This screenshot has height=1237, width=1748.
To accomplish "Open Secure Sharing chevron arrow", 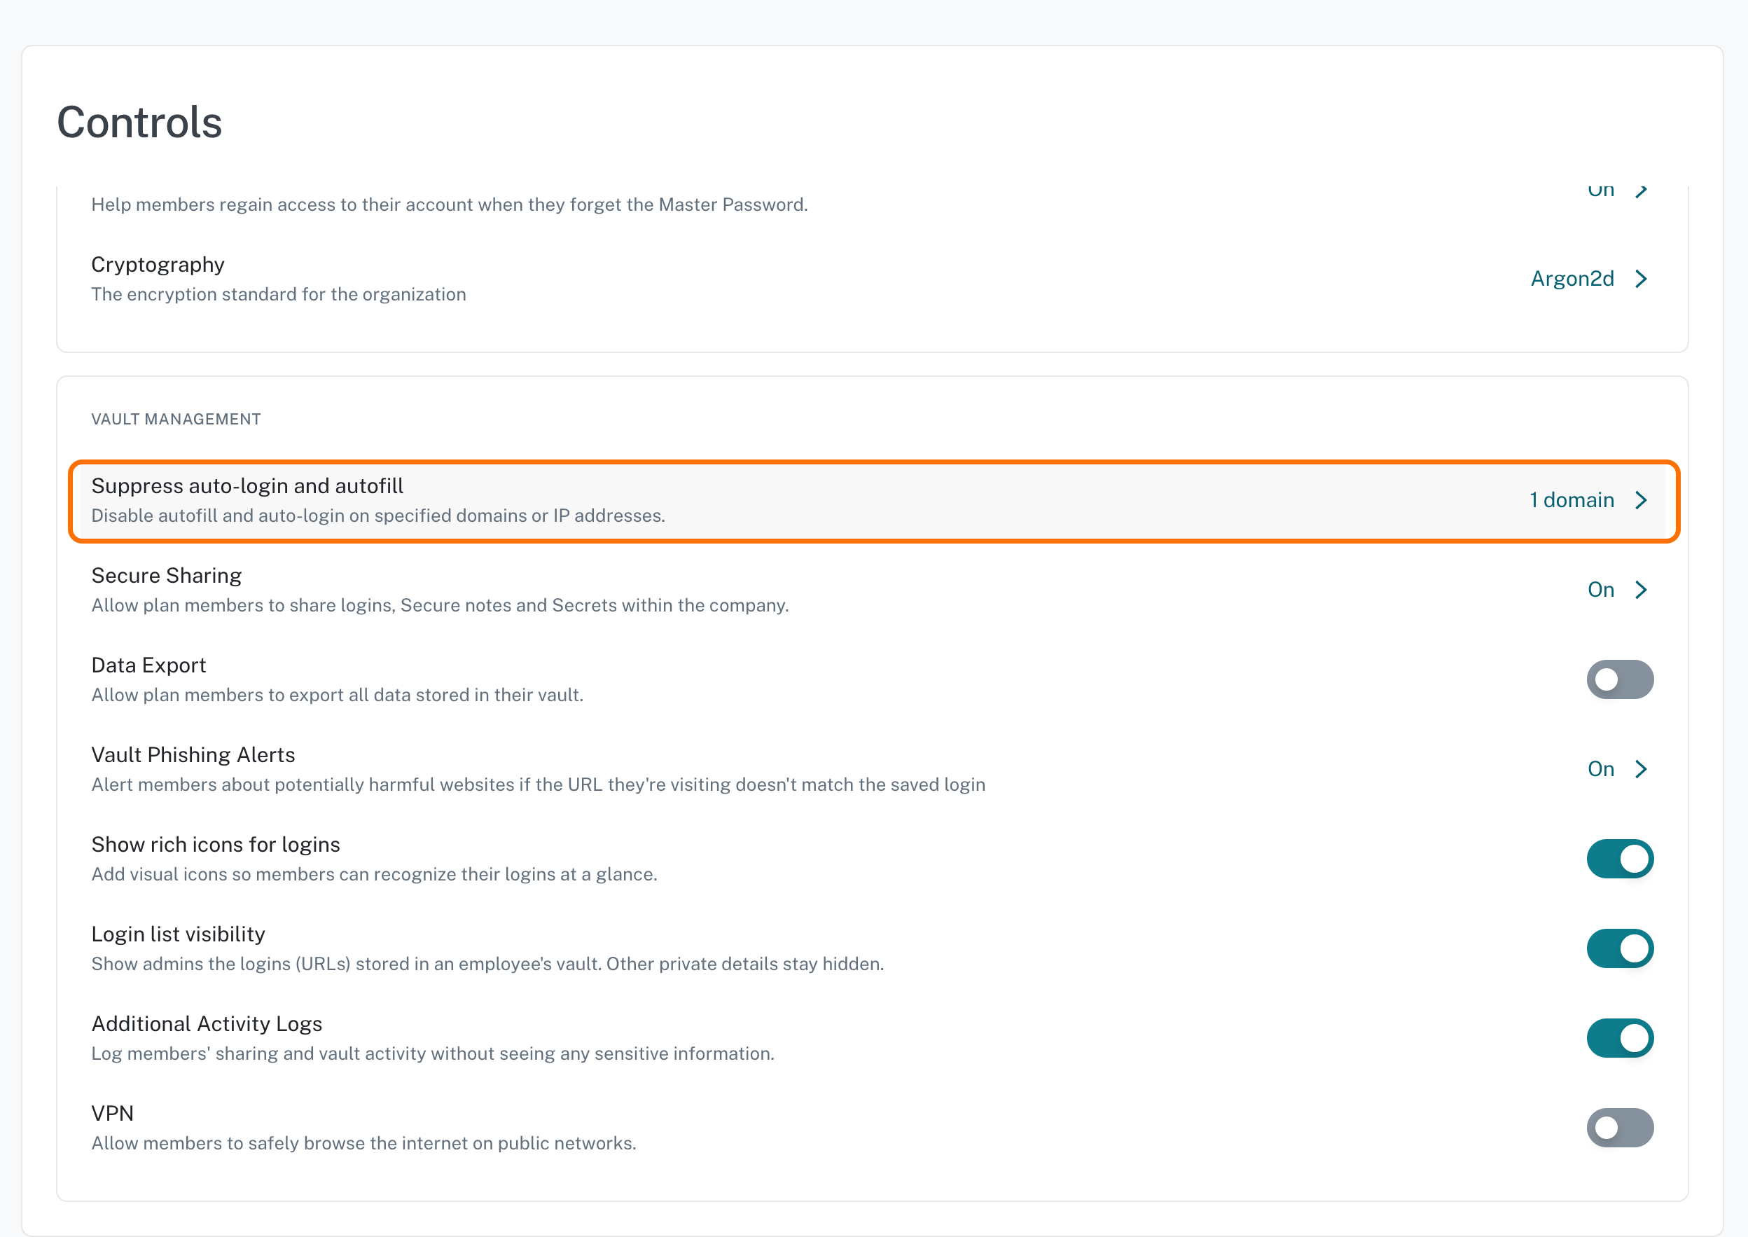I will pos(1642,590).
